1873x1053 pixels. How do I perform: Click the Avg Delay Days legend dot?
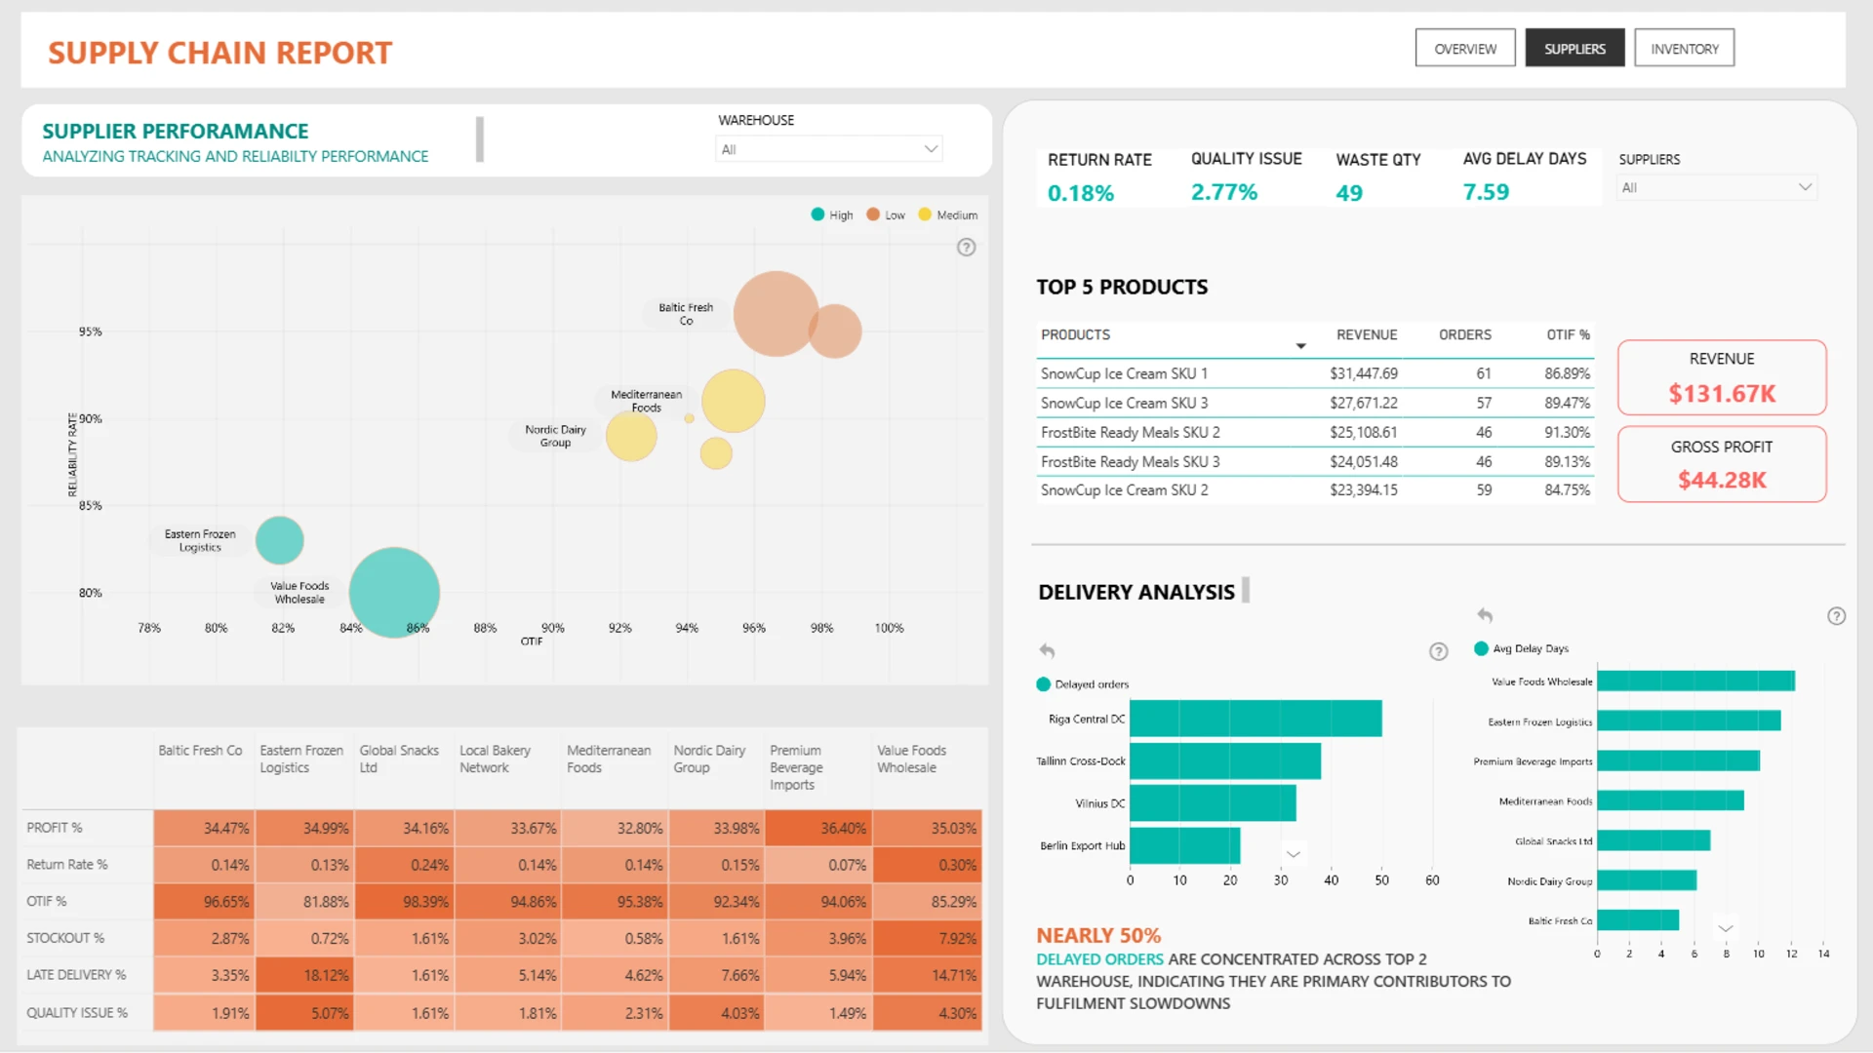pos(1481,648)
